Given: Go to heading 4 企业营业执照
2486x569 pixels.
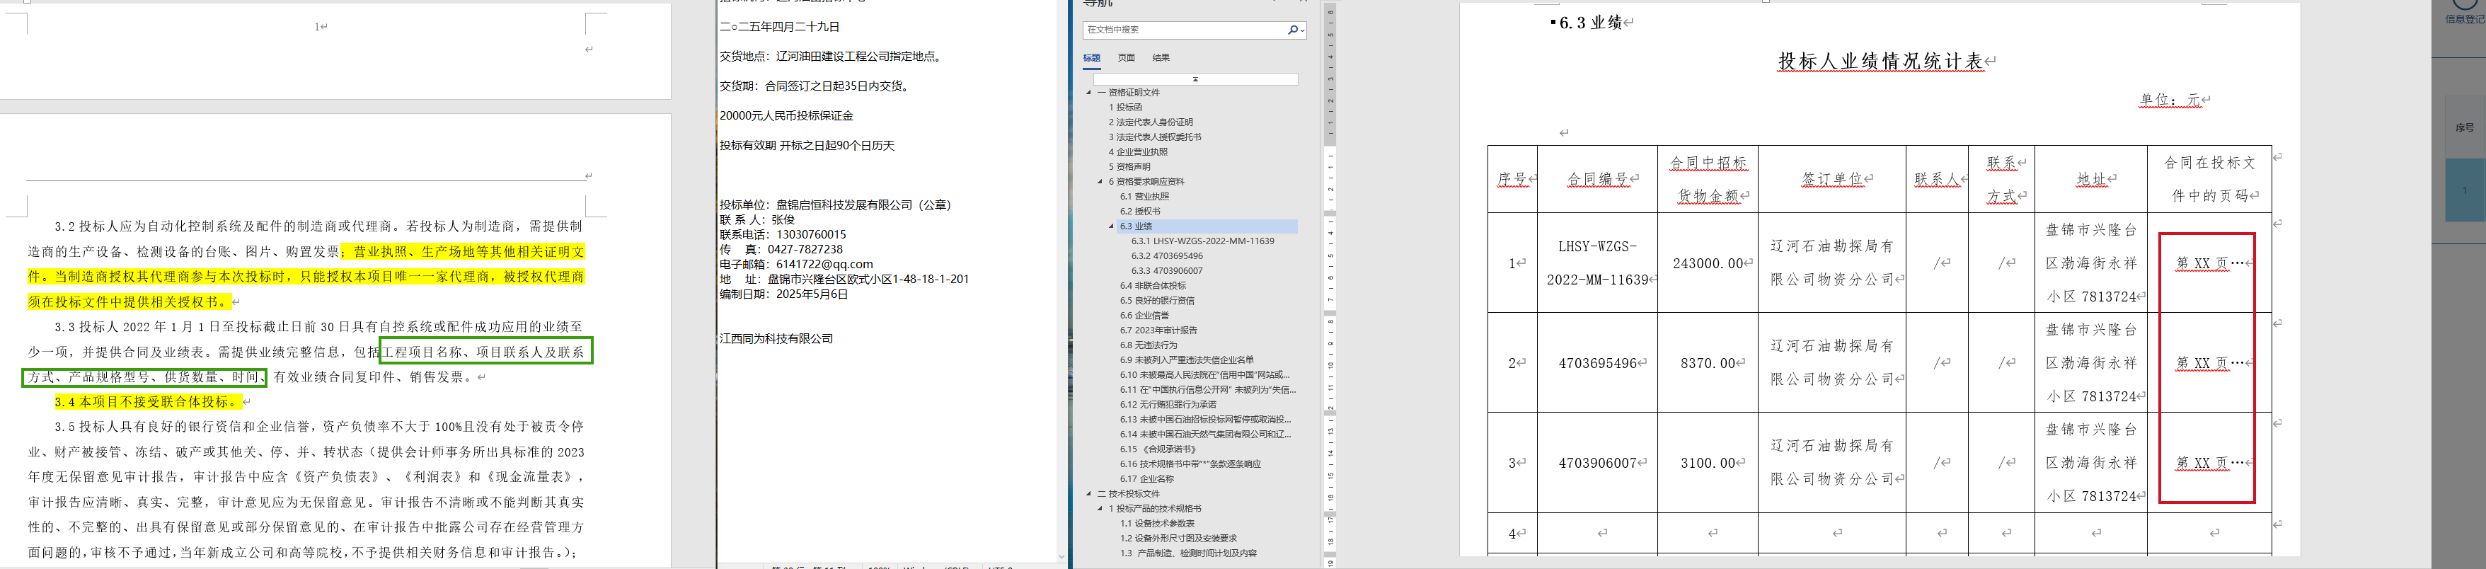Looking at the screenshot, I should point(1138,152).
